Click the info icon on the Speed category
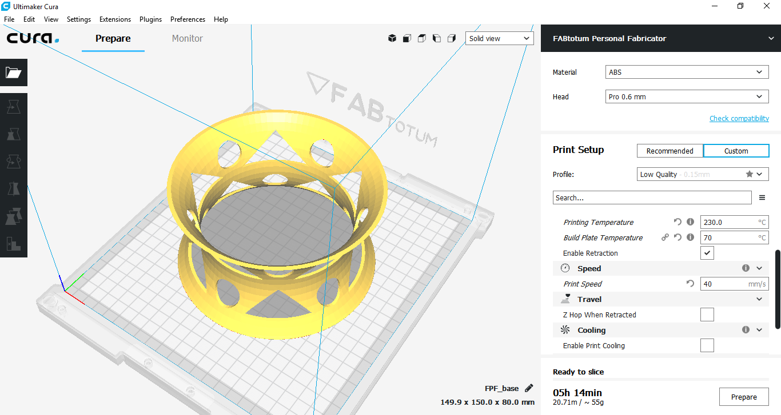The height and width of the screenshot is (415, 781). [746, 268]
